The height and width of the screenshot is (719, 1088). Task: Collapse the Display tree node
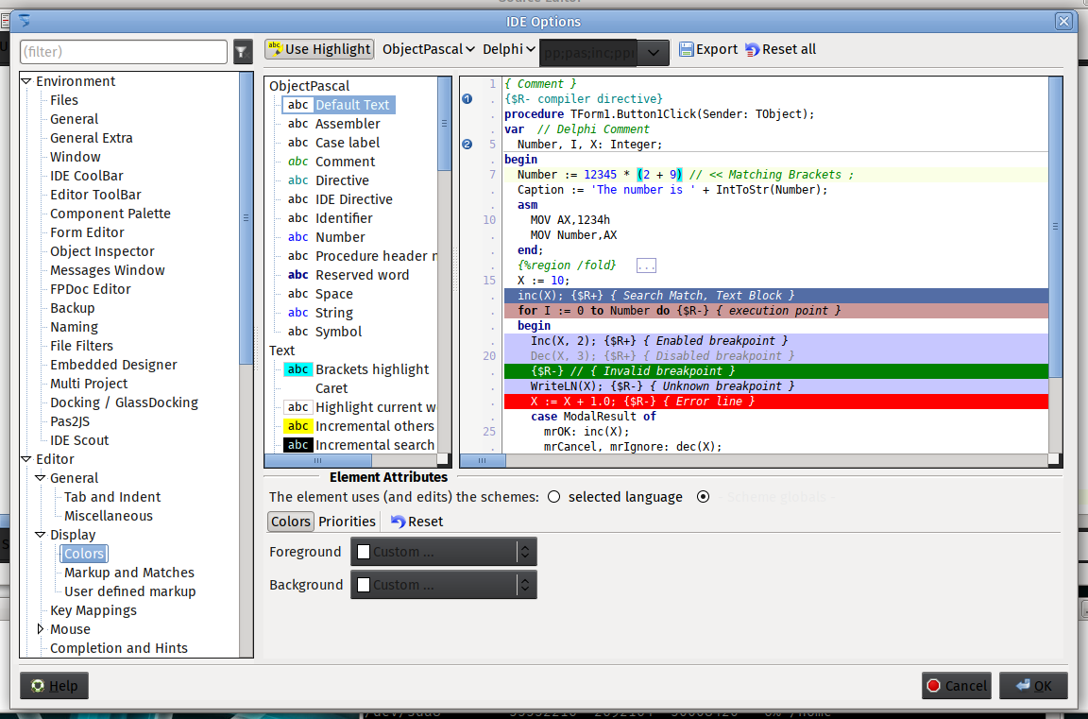(41, 535)
